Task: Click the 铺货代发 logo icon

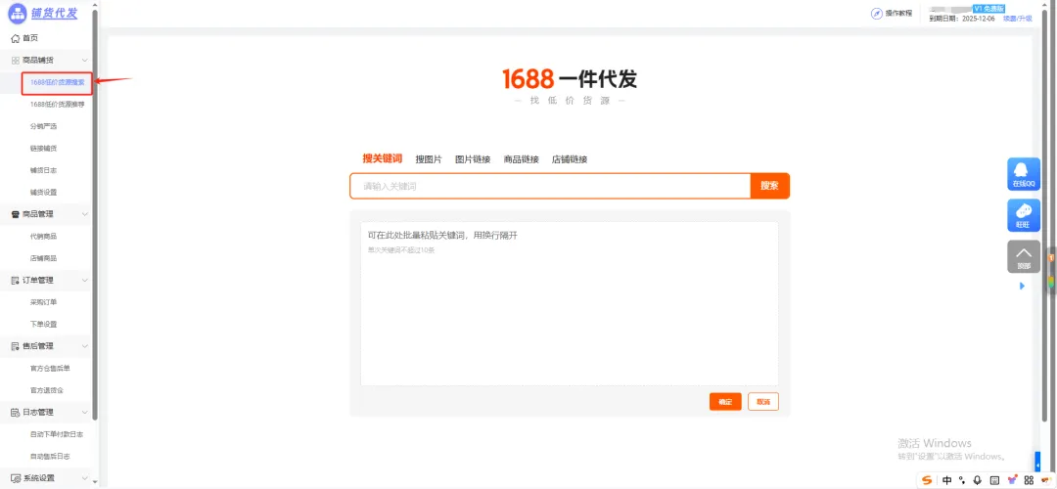Action: (17, 13)
